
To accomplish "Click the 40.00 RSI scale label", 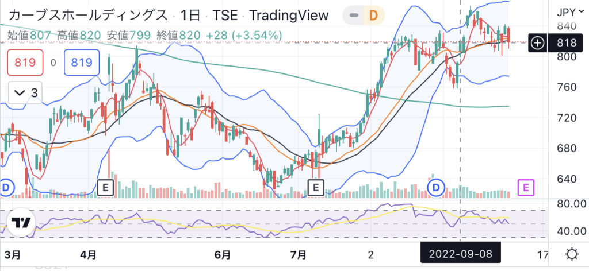I will [571, 230].
